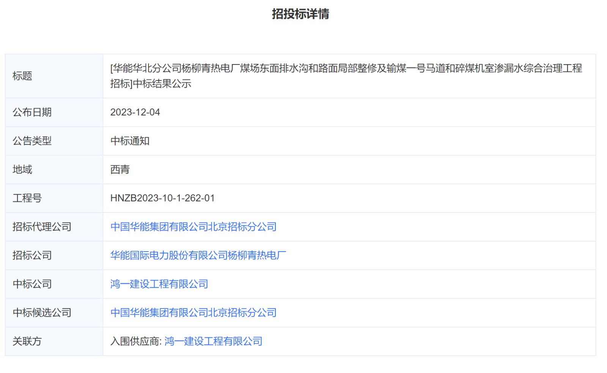The height and width of the screenshot is (373, 607).
Task: Open the 招标代理公司 row's company link
Action: (x=193, y=227)
